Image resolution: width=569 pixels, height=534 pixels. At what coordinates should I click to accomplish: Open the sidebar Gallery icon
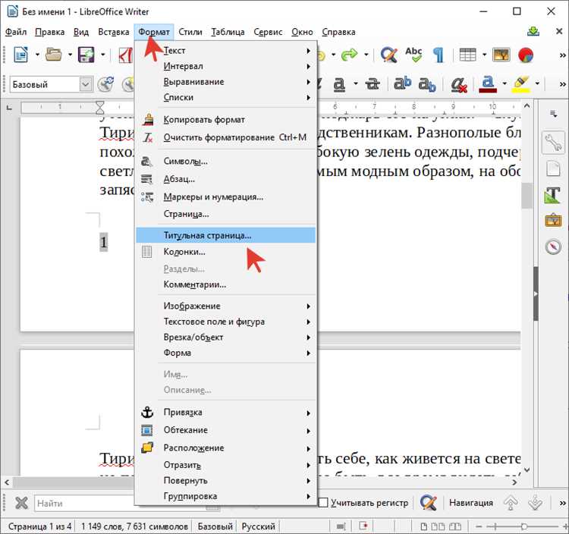553,220
